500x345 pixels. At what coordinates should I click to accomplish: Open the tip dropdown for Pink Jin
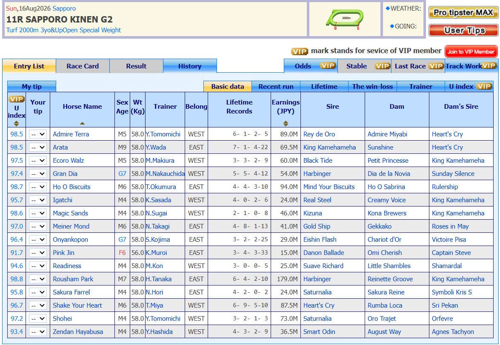(x=37, y=253)
